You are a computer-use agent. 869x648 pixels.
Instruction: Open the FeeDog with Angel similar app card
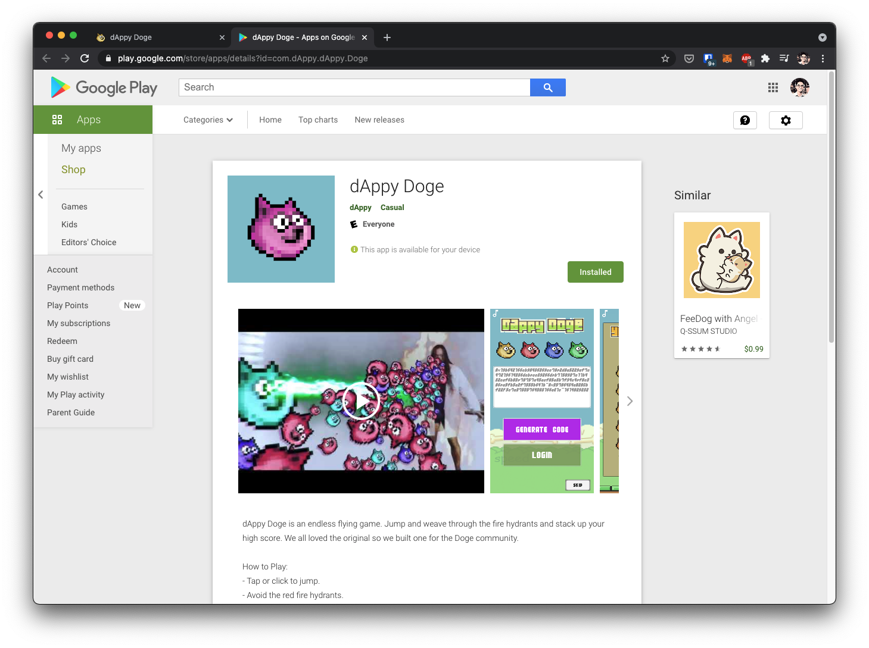[722, 286]
